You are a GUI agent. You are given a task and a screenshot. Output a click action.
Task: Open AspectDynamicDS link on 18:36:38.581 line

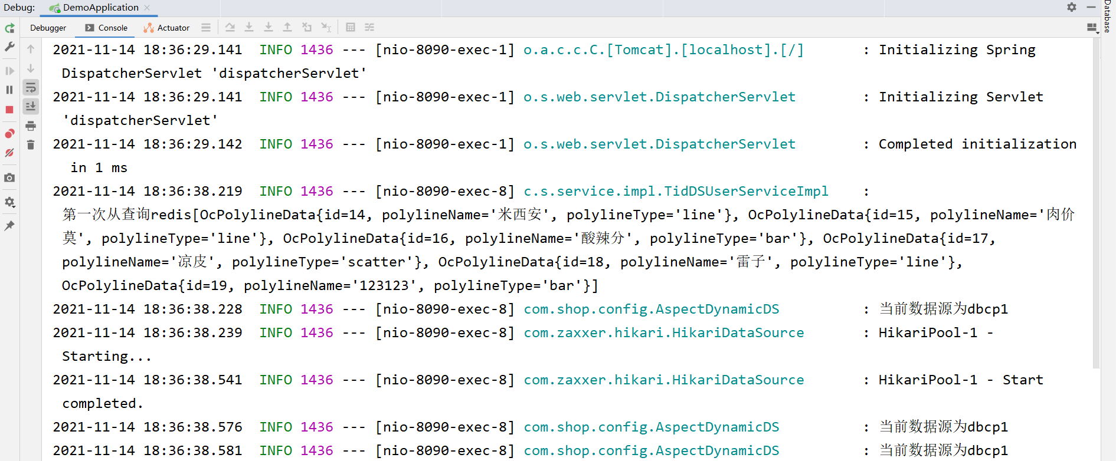pyautogui.click(x=652, y=450)
